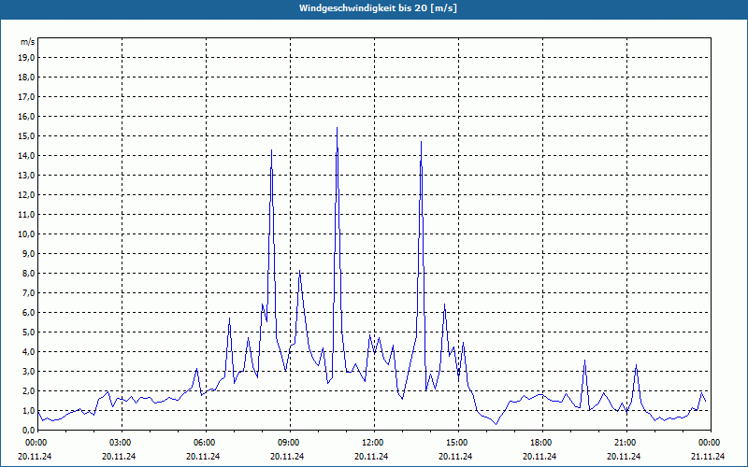
Task: Click the 03:00 time label
Action: click(x=122, y=443)
